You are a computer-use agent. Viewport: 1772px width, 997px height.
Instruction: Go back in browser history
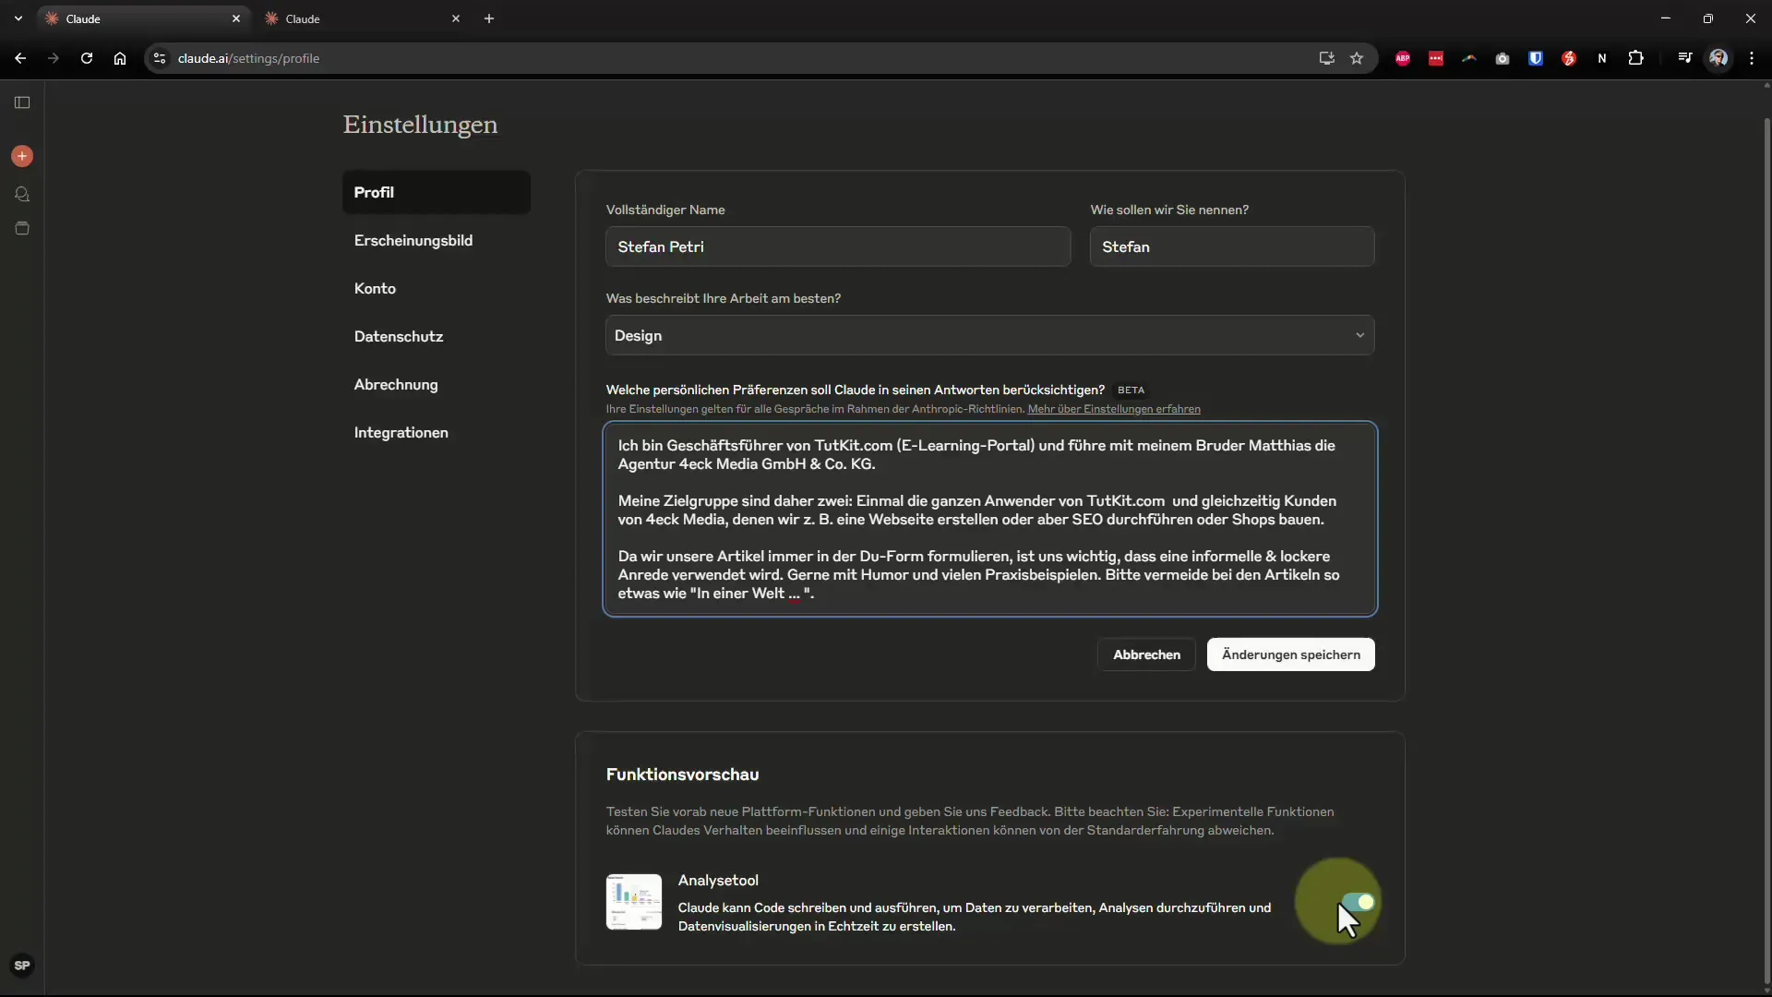(20, 58)
